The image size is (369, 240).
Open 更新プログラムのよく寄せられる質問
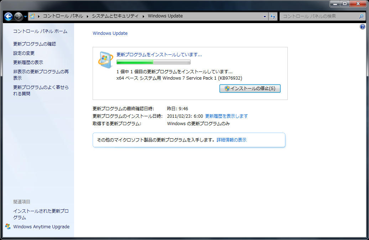[x=41, y=90]
